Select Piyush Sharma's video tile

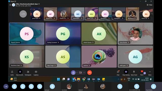point(27,34)
